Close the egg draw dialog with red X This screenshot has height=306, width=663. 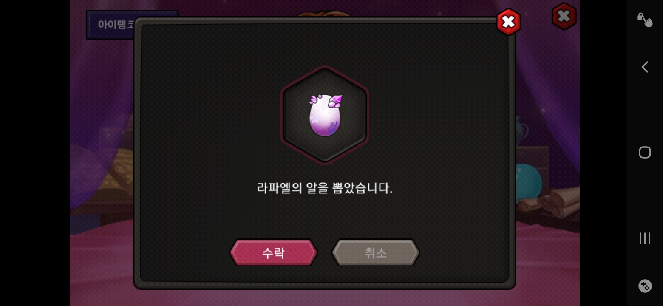tap(508, 22)
